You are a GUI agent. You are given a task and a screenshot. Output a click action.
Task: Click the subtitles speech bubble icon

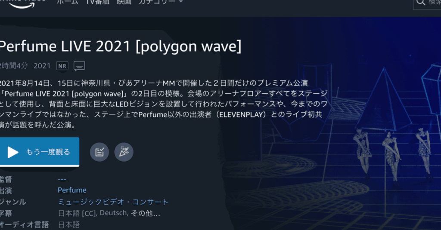pyautogui.click(x=79, y=66)
